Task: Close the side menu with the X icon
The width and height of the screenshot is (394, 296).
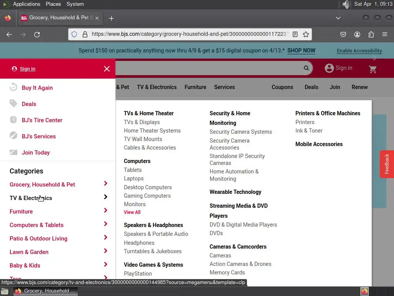Action: (x=107, y=69)
